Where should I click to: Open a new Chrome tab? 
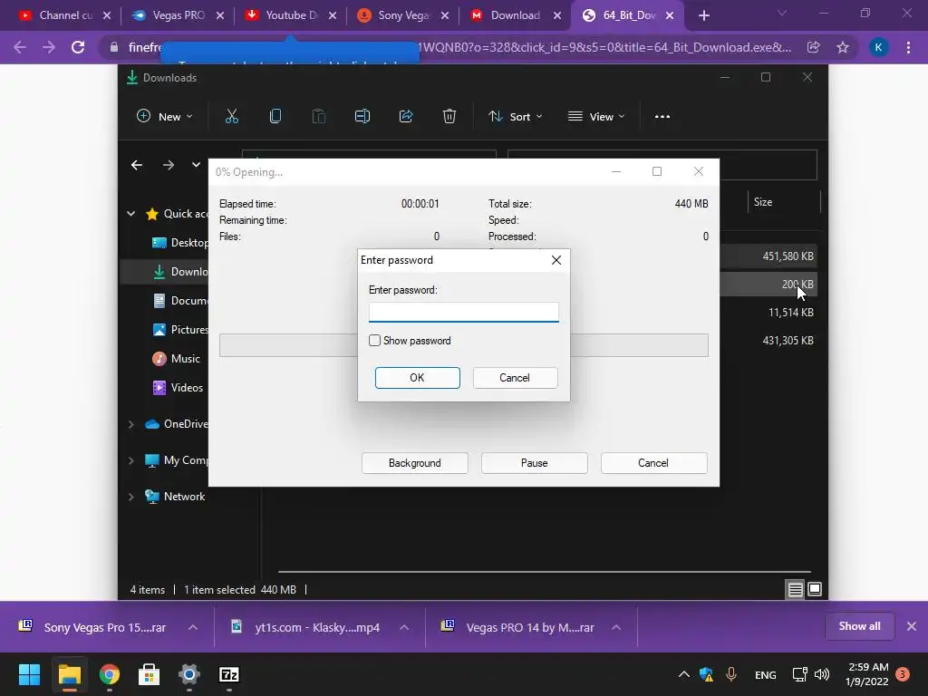[703, 16]
